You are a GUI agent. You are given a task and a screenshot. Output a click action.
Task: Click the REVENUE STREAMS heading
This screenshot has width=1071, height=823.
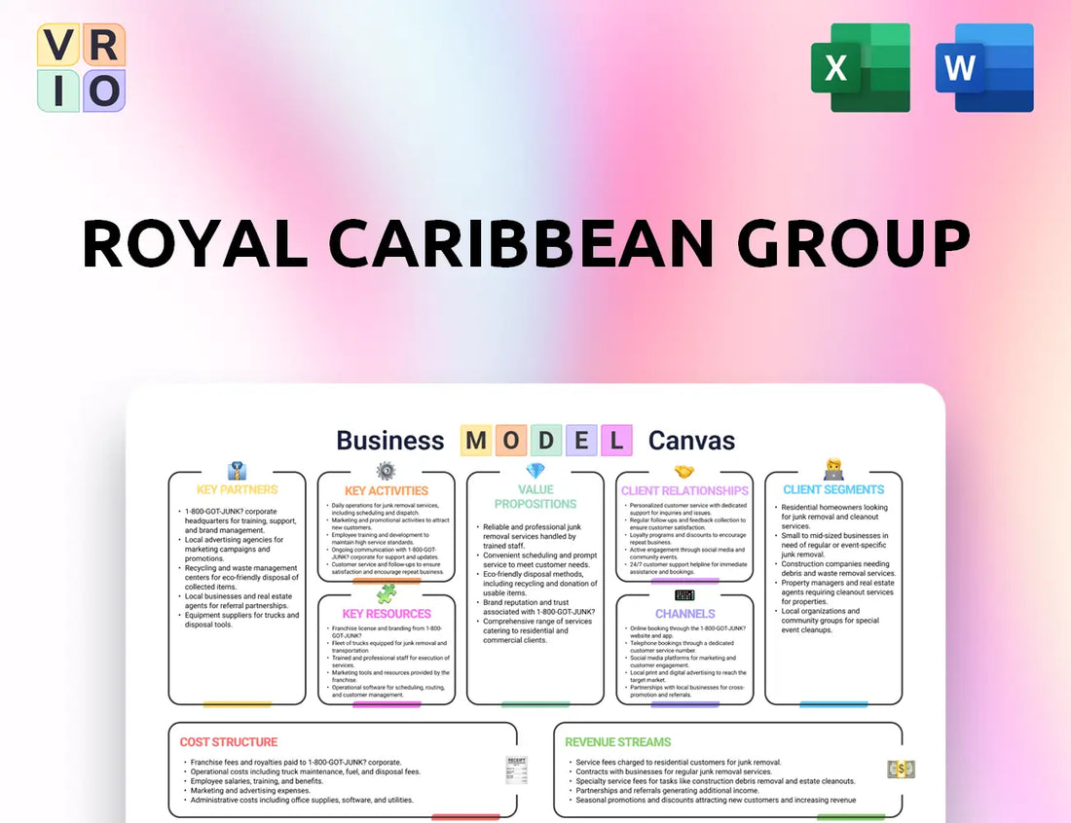[x=617, y=742]
